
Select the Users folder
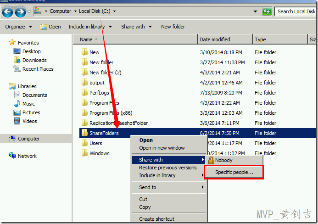tap(96, 143)
